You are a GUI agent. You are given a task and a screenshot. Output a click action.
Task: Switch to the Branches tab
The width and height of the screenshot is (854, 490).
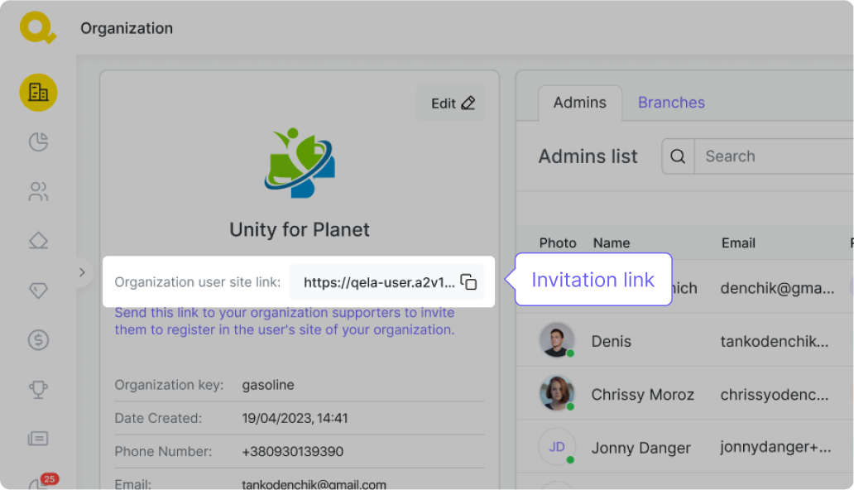pos(671,103)
